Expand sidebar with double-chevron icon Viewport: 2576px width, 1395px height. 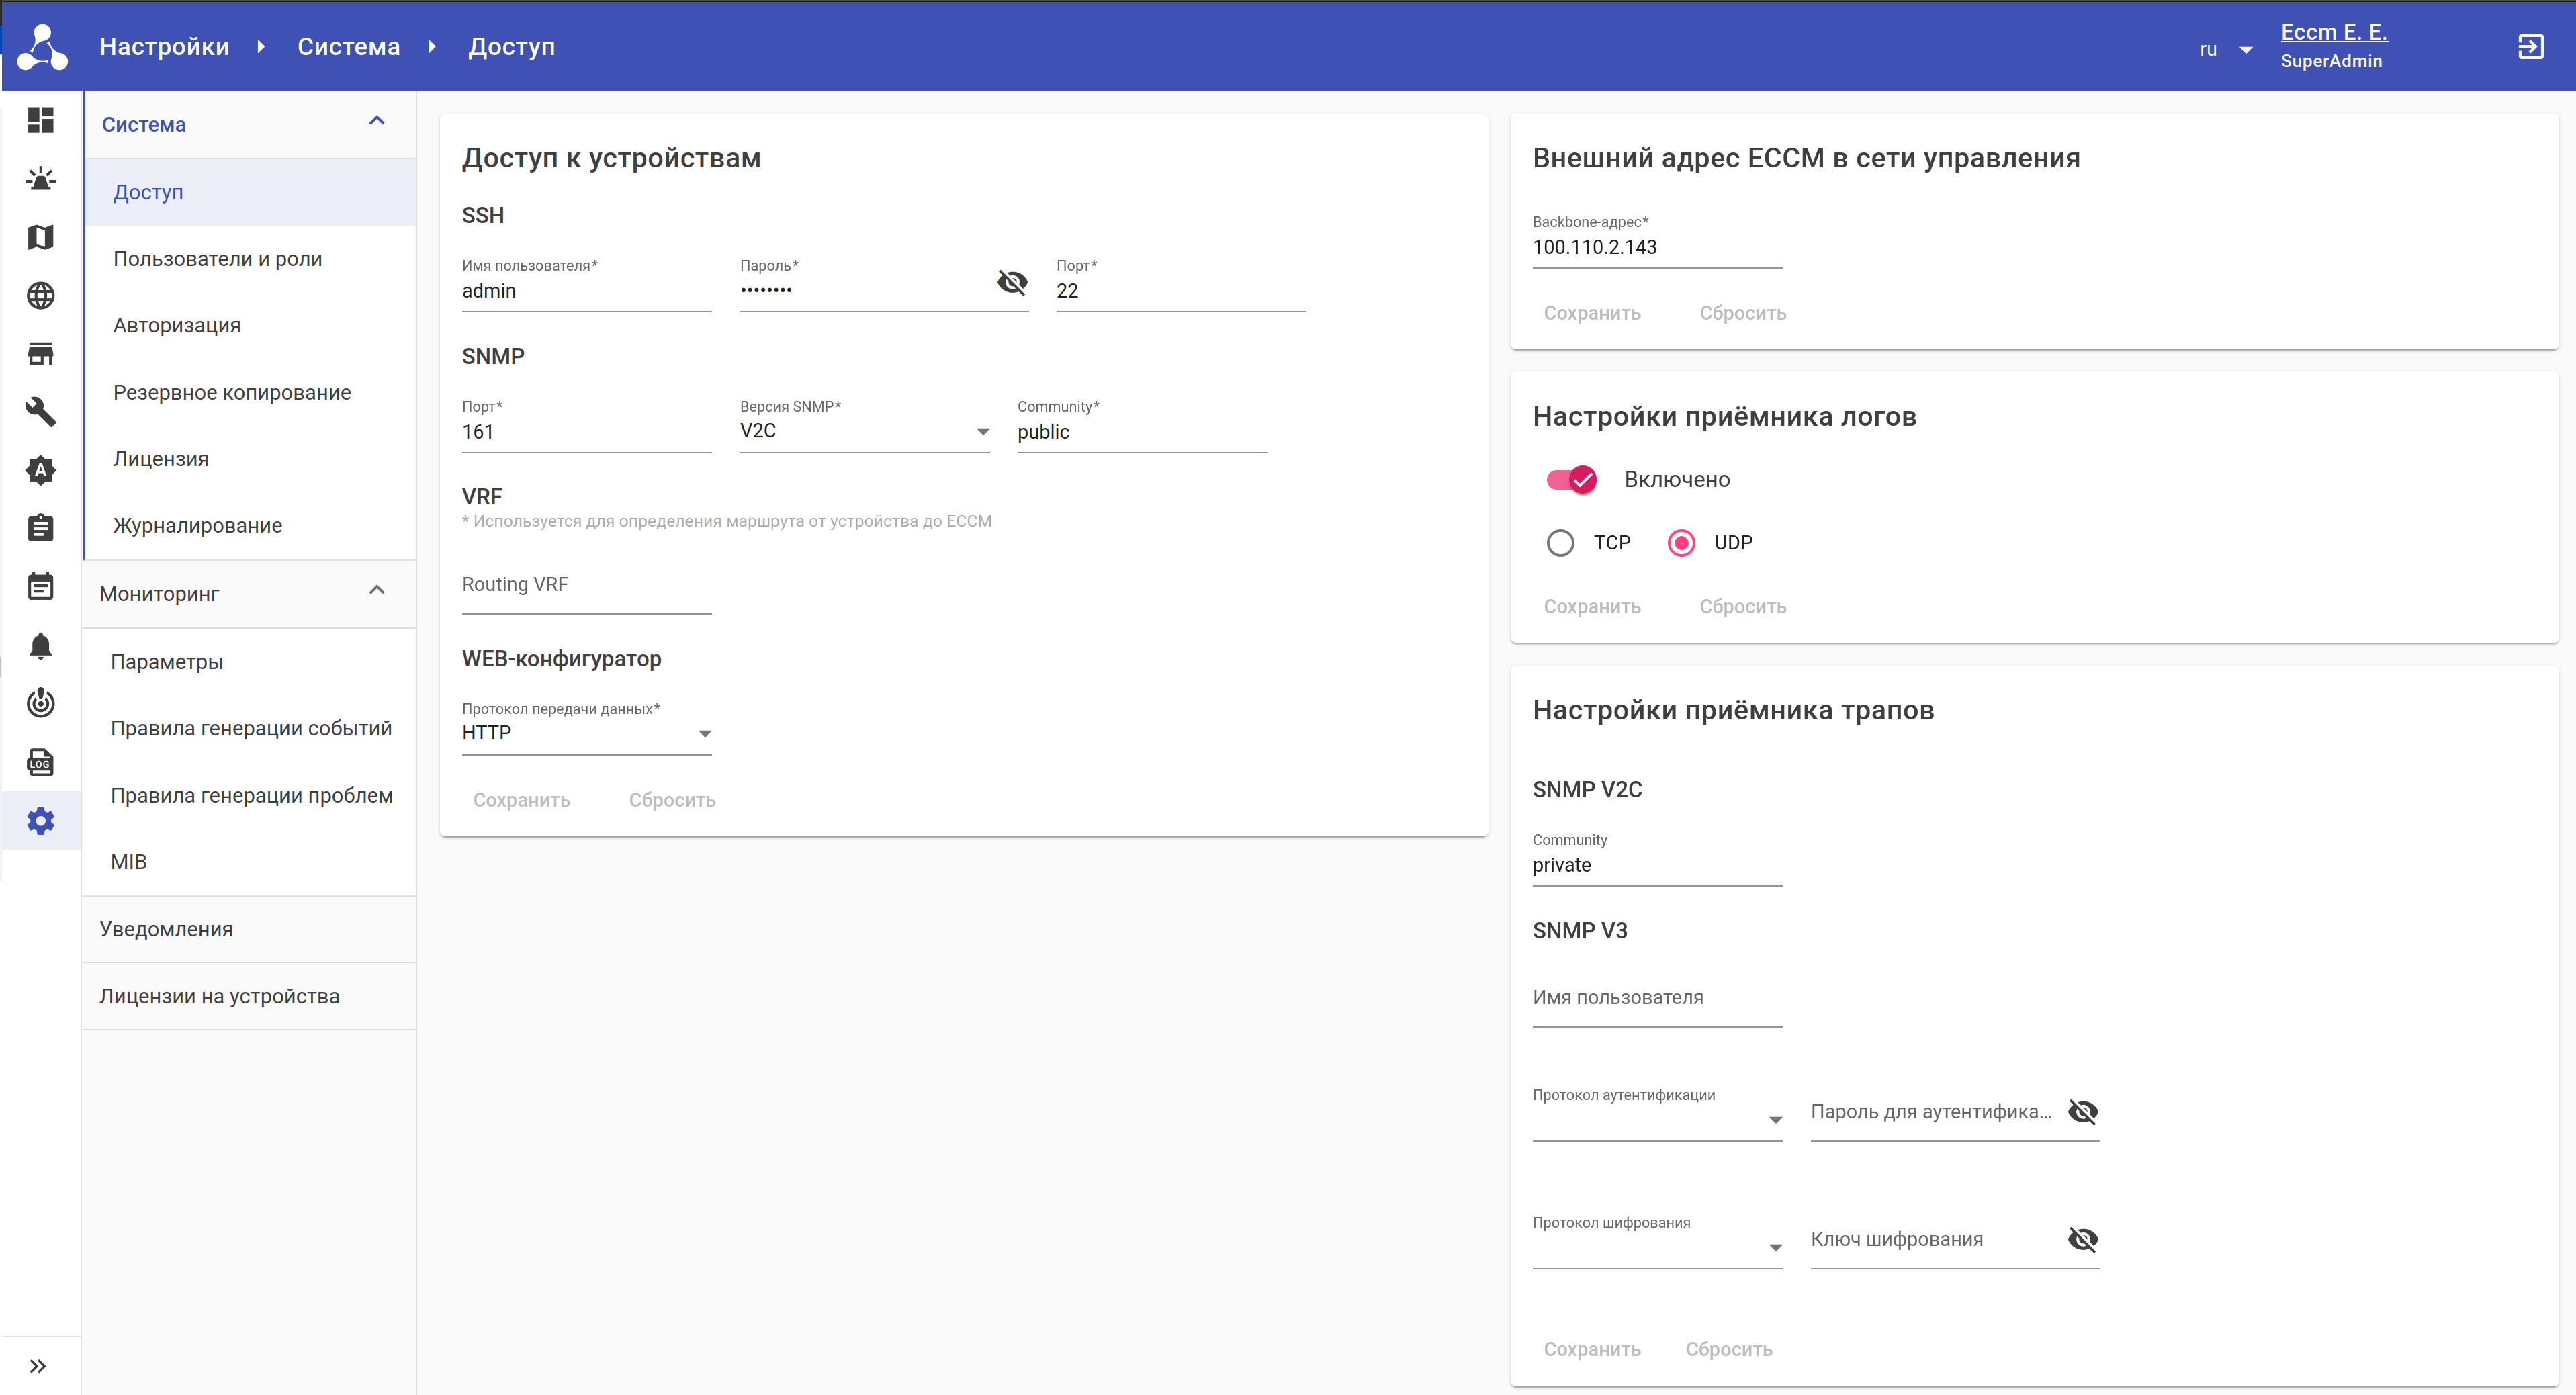[x=38, y=1366]
